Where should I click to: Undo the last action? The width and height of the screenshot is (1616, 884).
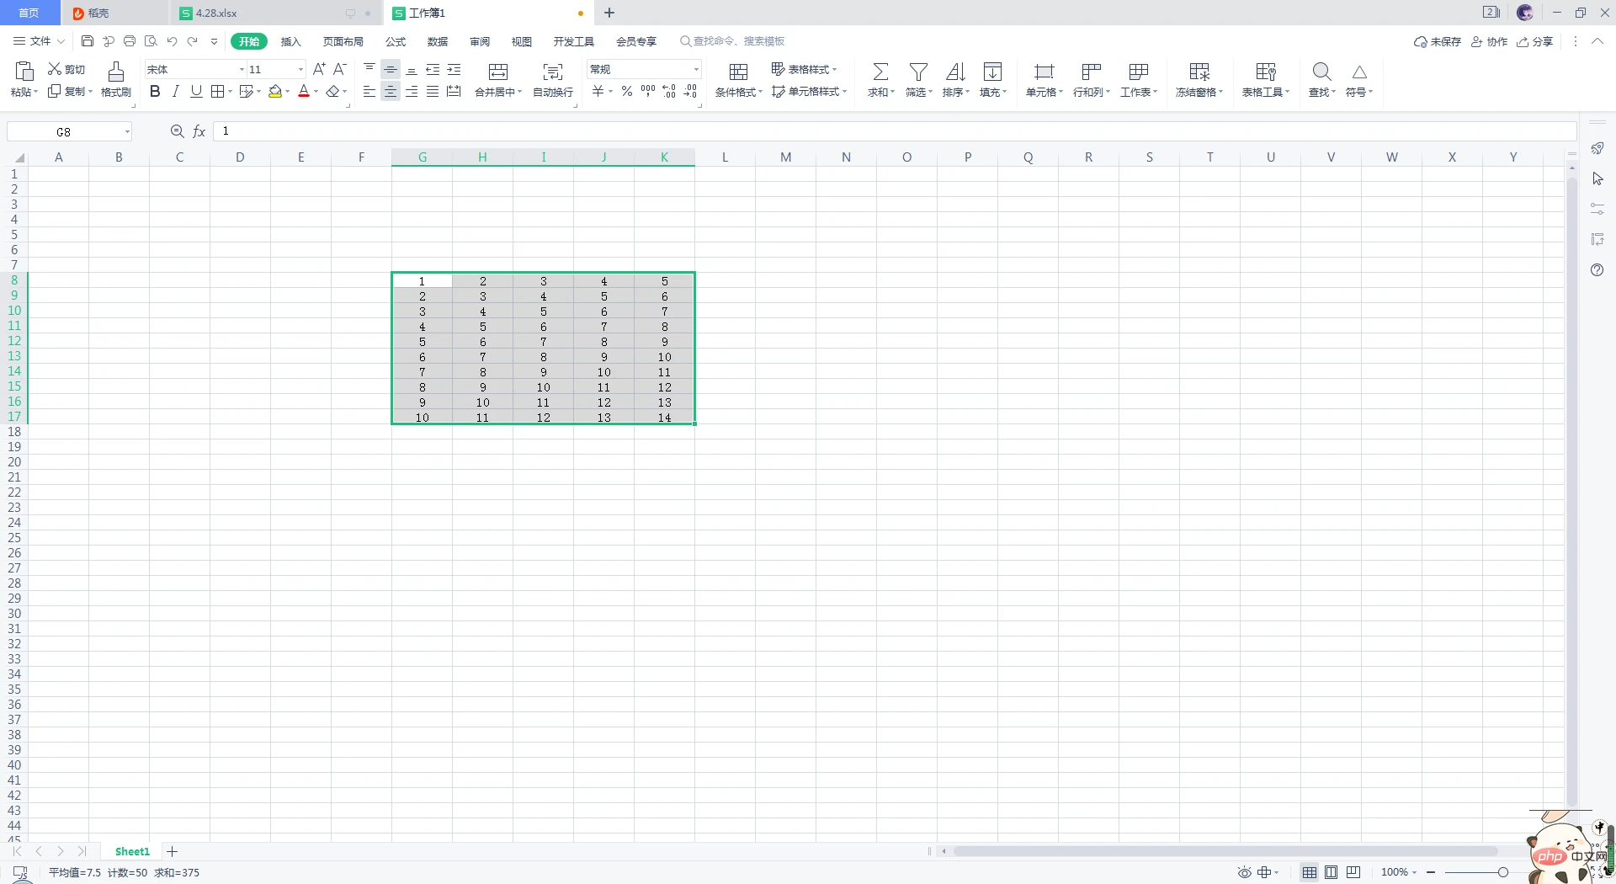(172, 40)
